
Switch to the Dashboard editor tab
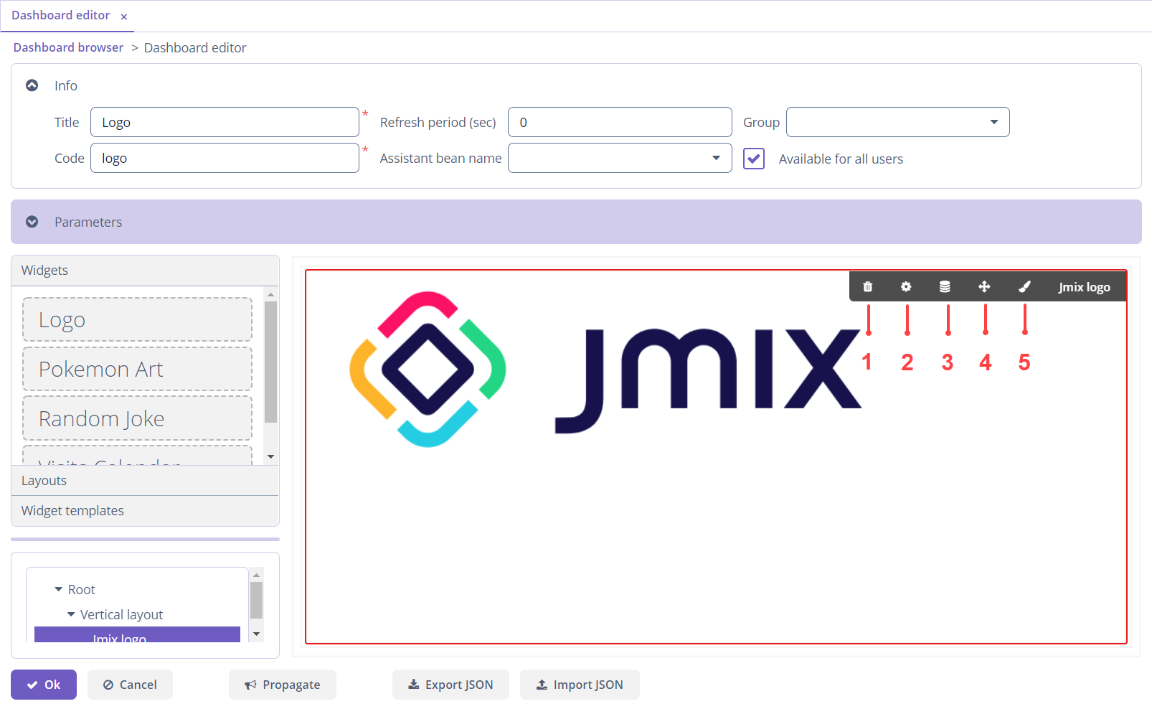coord(60,15)
